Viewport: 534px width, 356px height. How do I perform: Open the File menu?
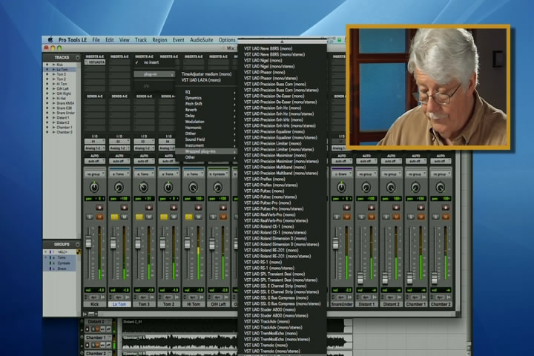tap(96, 40)
